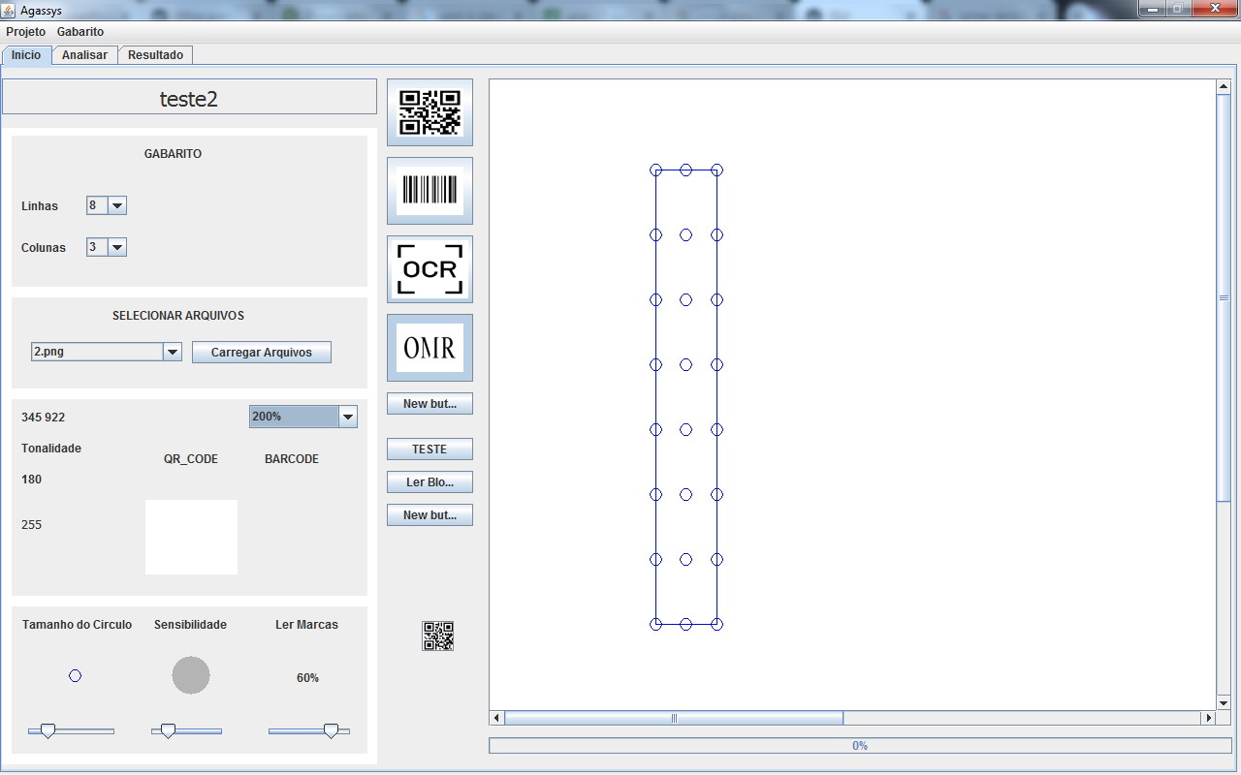This screenshot has width=1241, height=775.
Task: Select the QR code scanning tool
Action: [x=430, y=111]
